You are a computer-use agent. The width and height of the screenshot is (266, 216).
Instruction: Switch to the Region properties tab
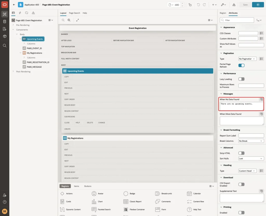[223, 13]
